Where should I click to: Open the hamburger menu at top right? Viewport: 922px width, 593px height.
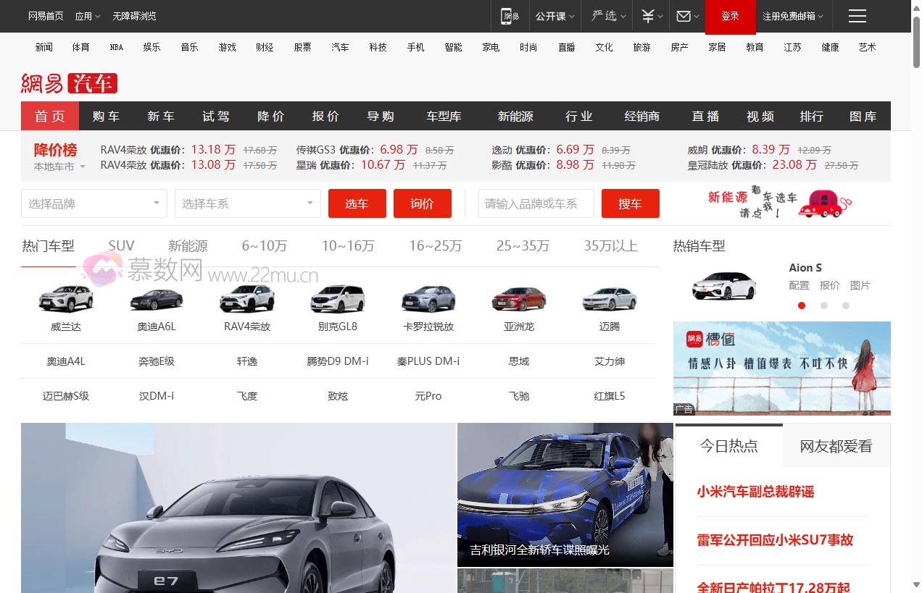857,16
